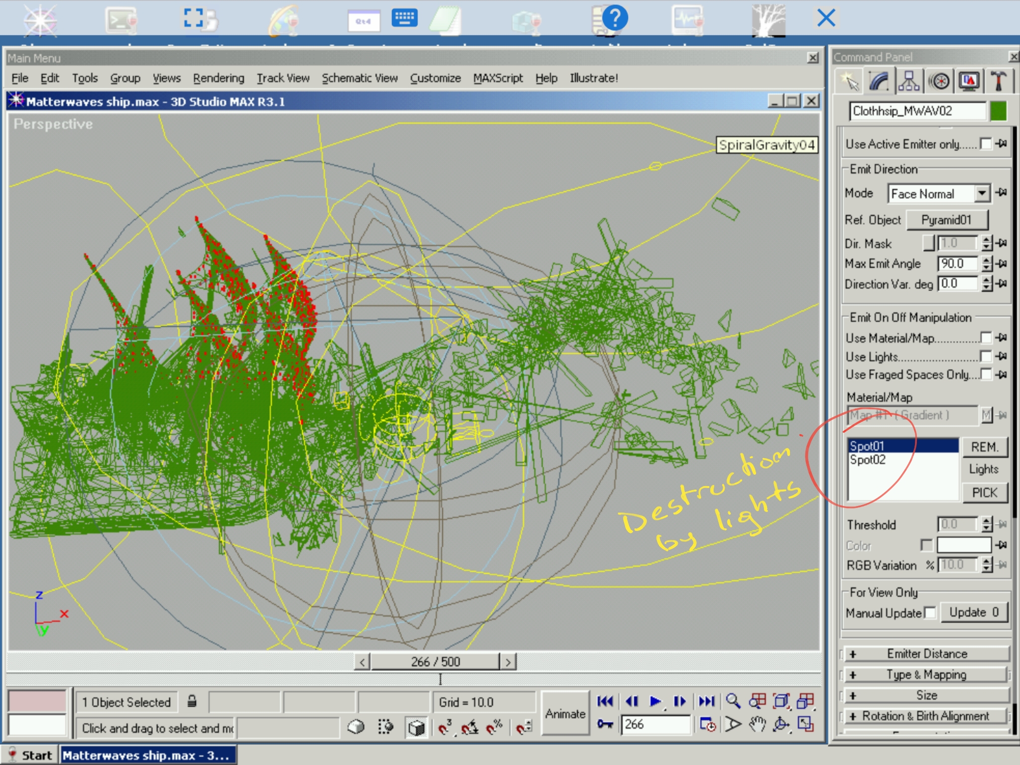This screenshot has height=765, width=1020.
Task: Open Time Configuration dialog icon
Action: [708, 724]
